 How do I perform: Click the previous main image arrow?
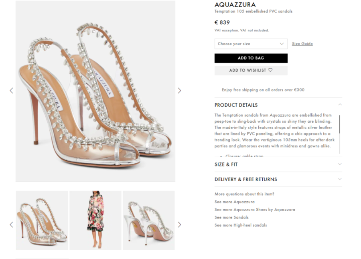11,91
